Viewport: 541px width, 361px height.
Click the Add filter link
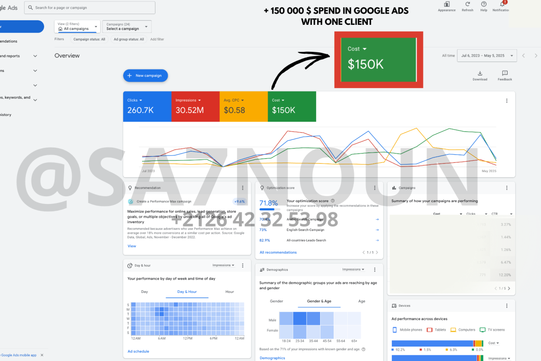click(157, 39)
